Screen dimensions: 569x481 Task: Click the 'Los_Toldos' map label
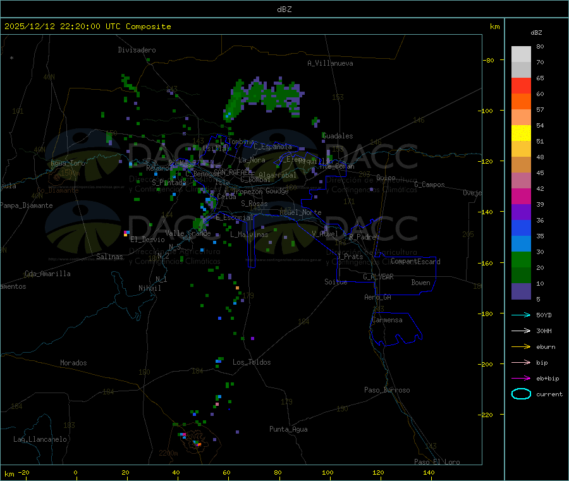tap(252, 362)
